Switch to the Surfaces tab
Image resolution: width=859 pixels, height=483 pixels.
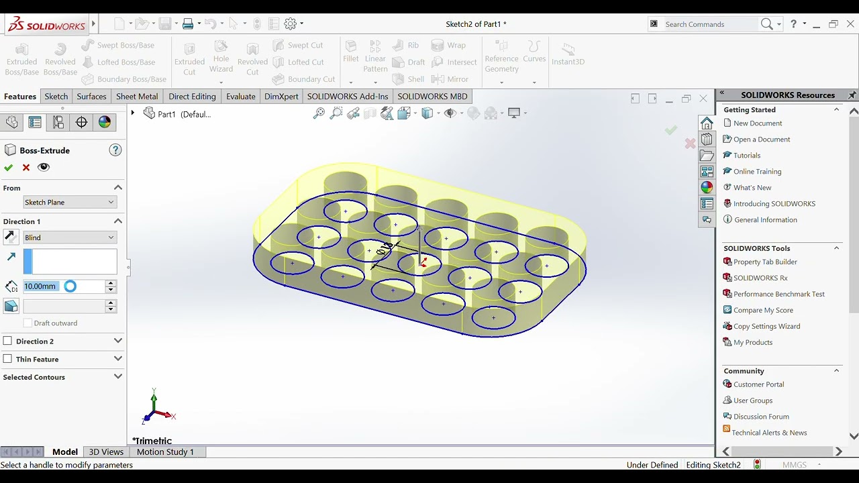coord(91,97)
